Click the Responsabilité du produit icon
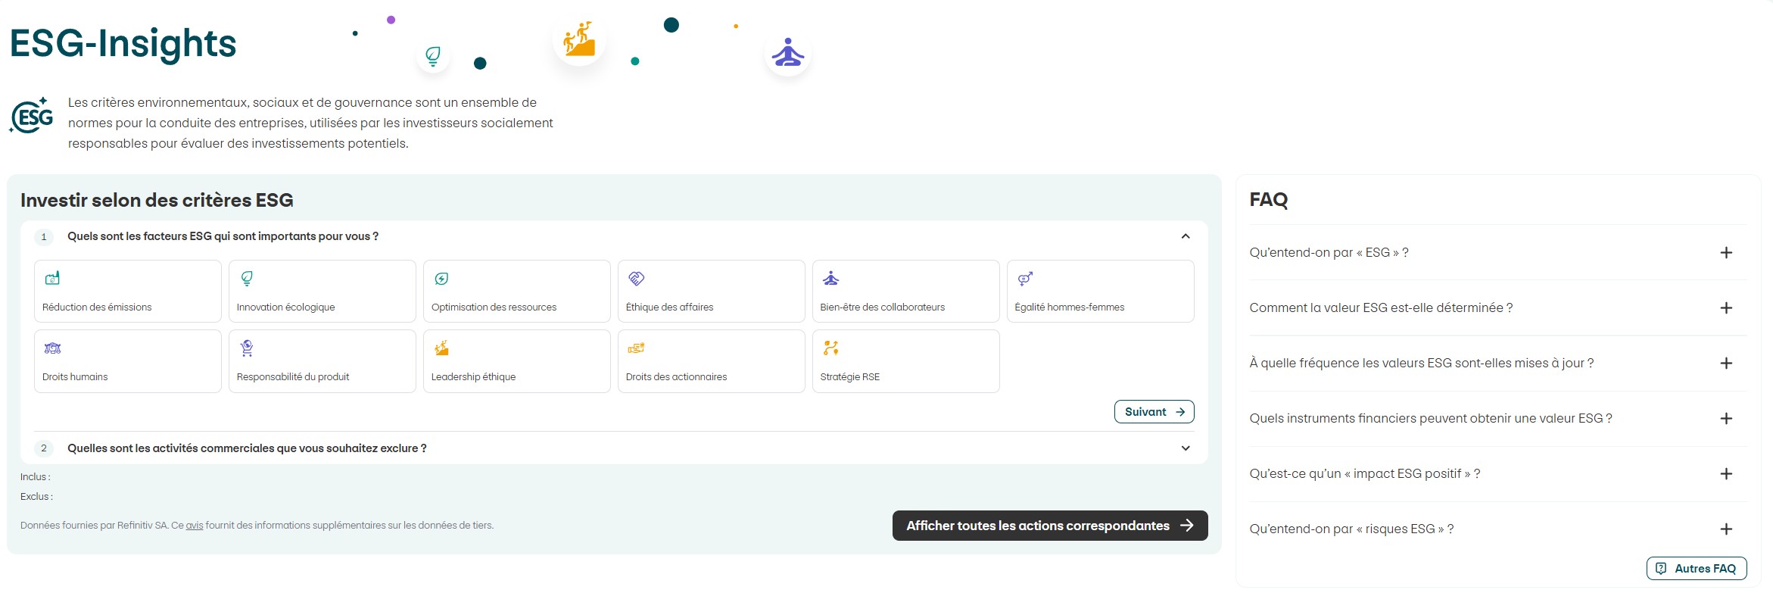Screen dimensions: 1773x593 point(247,348)
